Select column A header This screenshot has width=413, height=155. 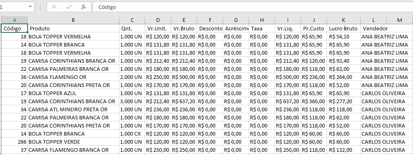15,20
